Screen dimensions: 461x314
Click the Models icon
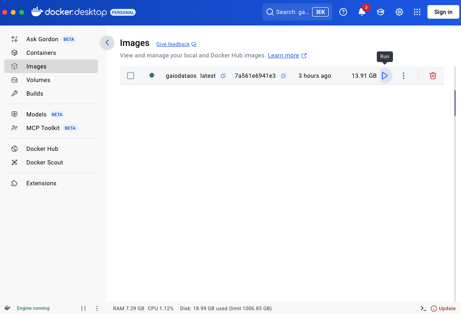(14, 114)
